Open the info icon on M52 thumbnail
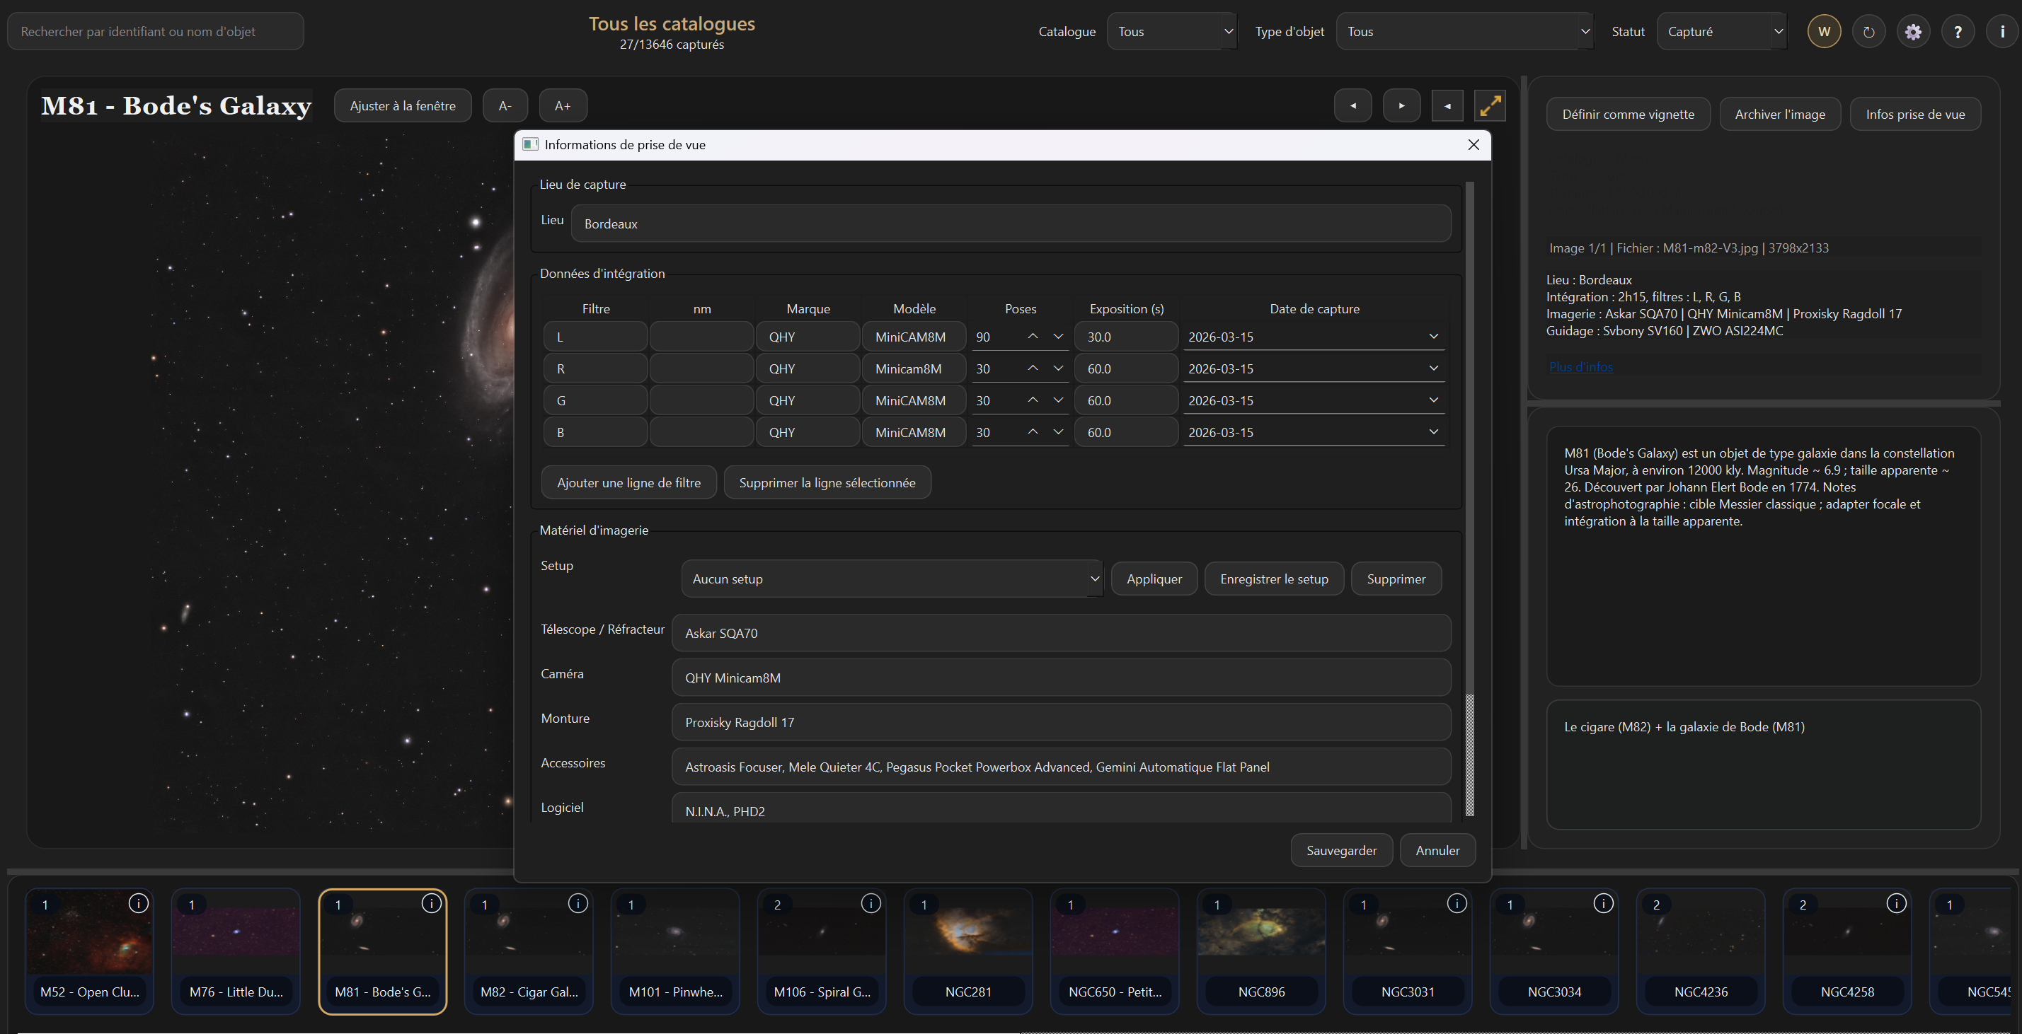The width and height of the screenshot is (2022, 1034). 138,903
